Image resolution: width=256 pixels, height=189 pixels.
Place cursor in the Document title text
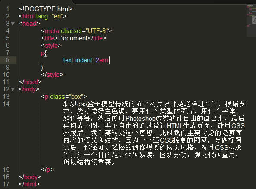coord(73,38)
